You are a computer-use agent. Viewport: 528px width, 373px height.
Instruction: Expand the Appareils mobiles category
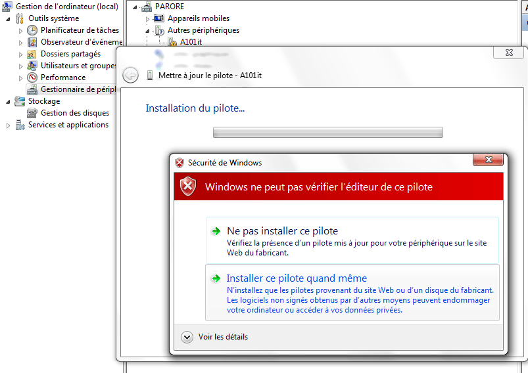pos(147,19)
